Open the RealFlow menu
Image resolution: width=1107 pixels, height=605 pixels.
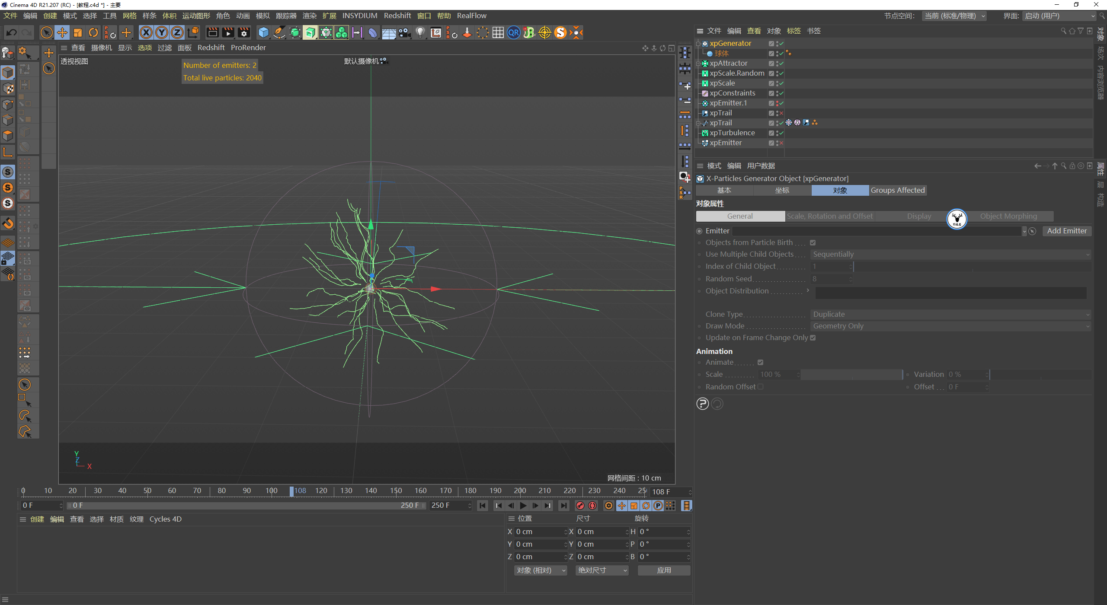(472, 16)
